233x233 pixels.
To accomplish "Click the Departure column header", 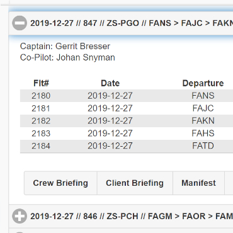I will (203, 83).
